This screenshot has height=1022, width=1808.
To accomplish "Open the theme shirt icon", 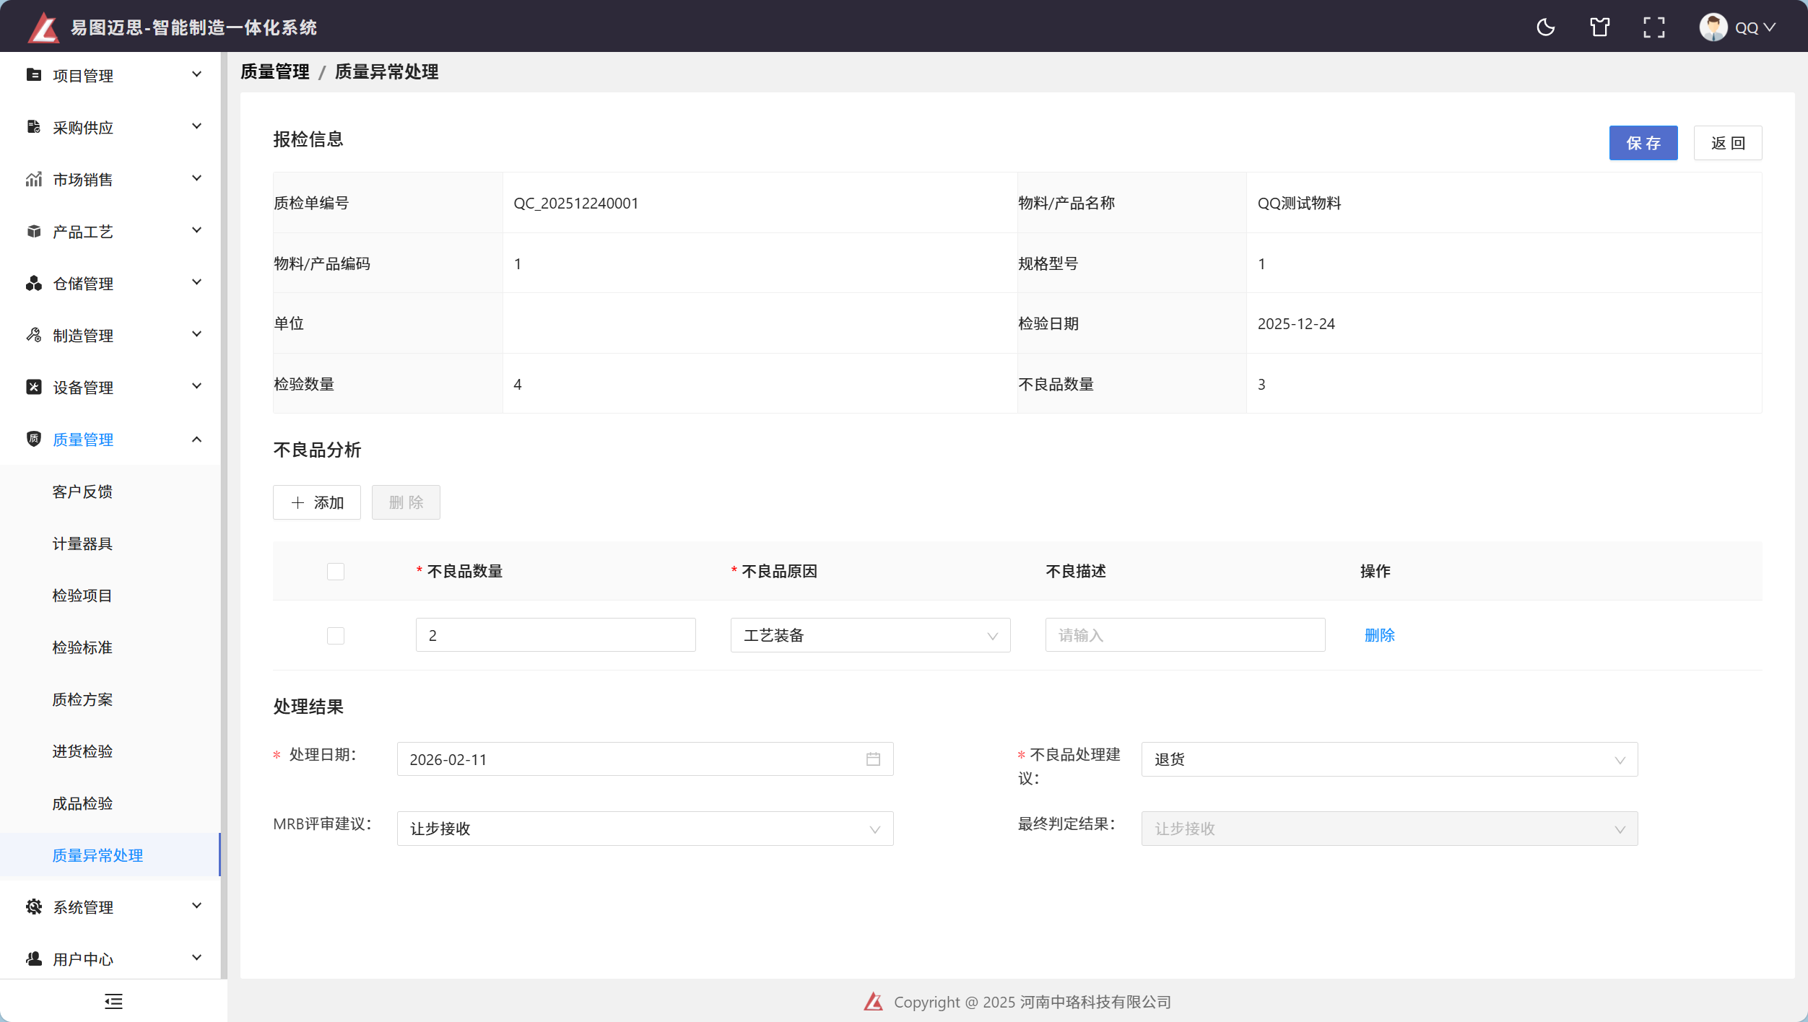I will click(1599, 27).
